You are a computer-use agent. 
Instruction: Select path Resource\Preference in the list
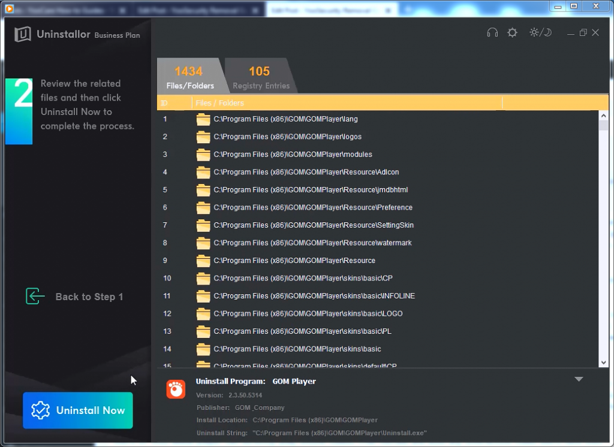coord(313,207)
